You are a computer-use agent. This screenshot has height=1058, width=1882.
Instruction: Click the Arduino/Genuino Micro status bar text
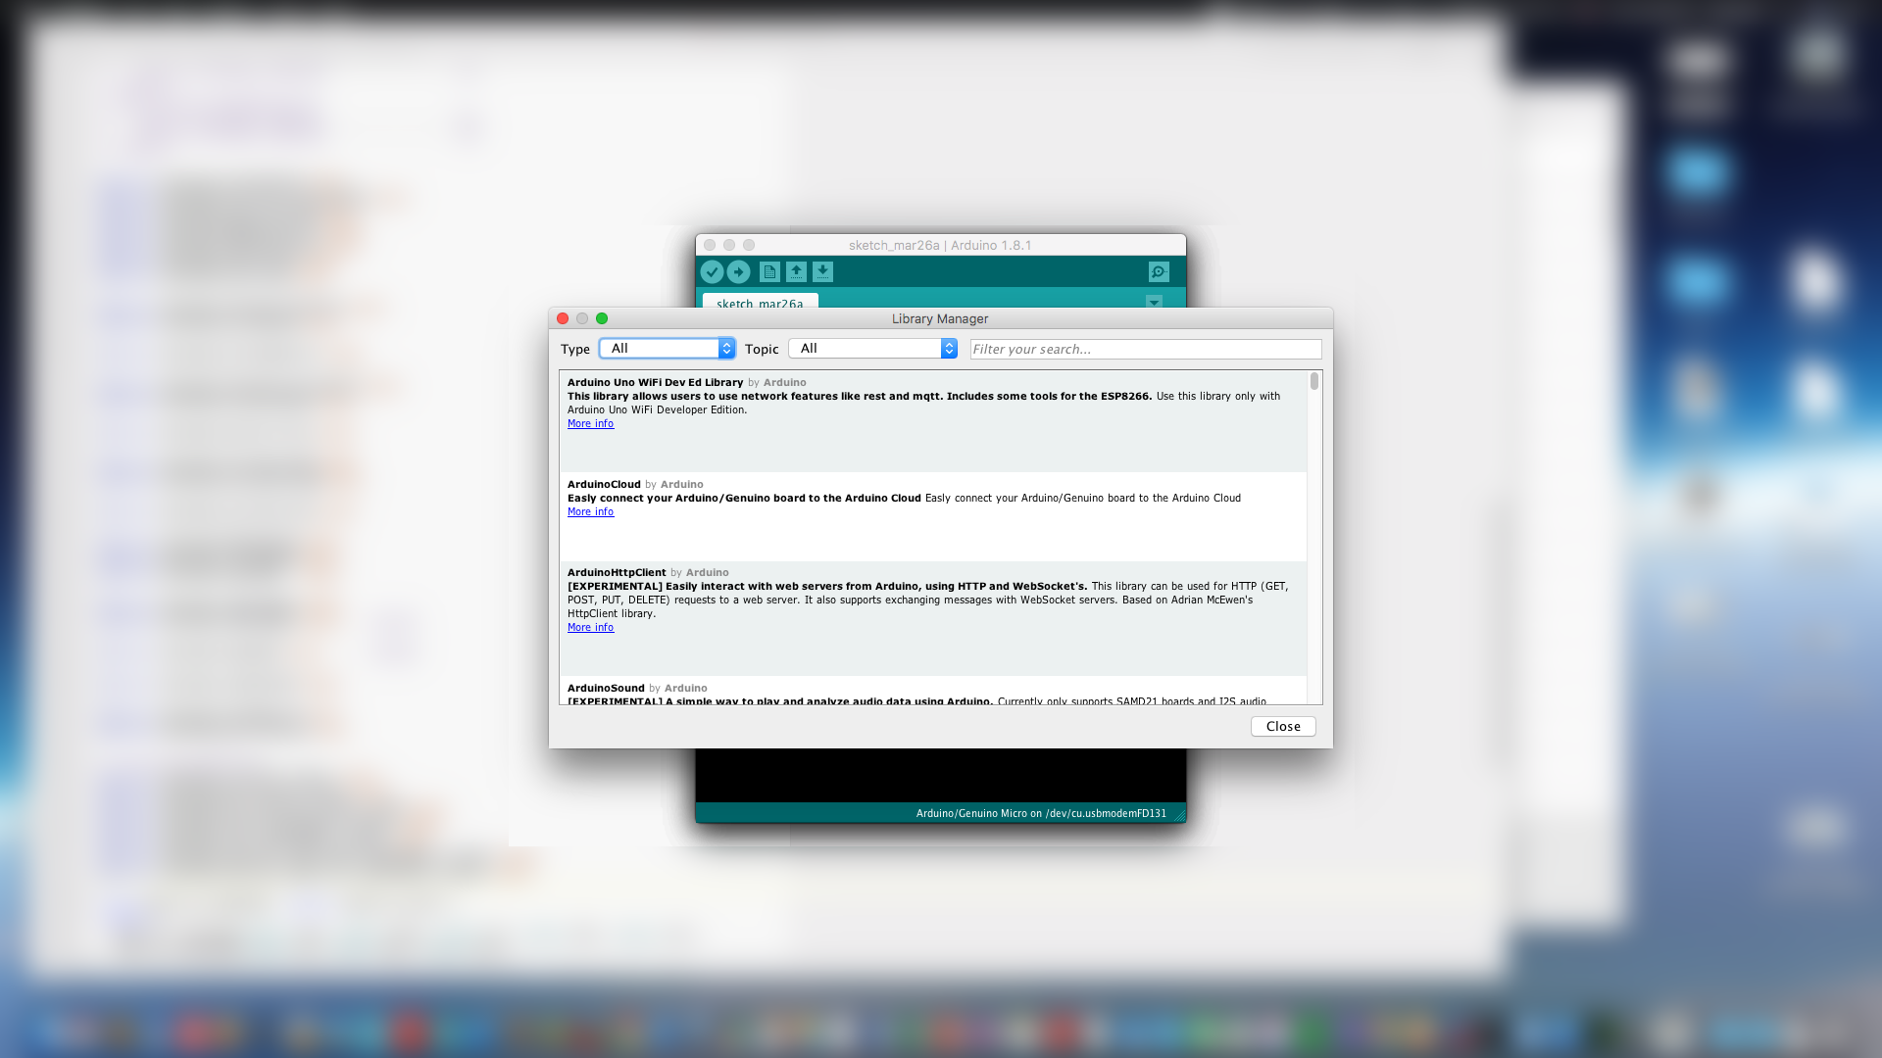point(1041,813)
